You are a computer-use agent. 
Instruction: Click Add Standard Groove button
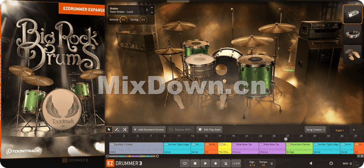click(149, 130)
